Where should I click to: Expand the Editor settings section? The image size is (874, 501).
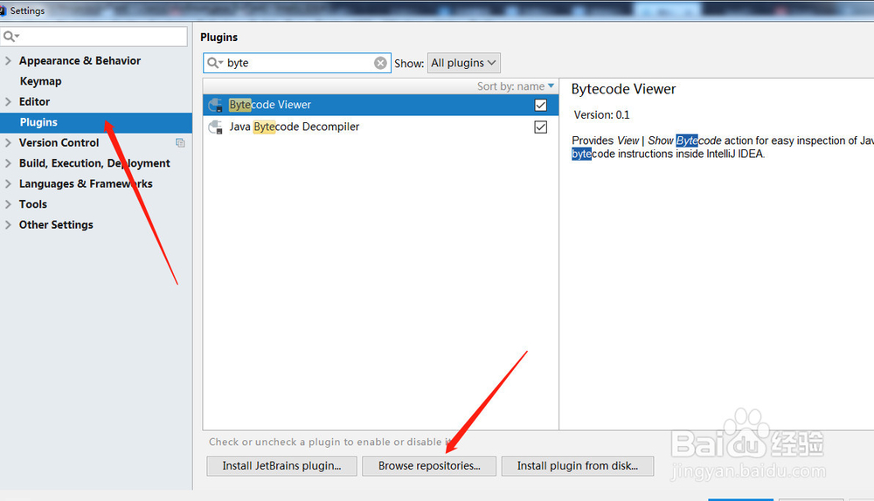[x=8, y=102]
